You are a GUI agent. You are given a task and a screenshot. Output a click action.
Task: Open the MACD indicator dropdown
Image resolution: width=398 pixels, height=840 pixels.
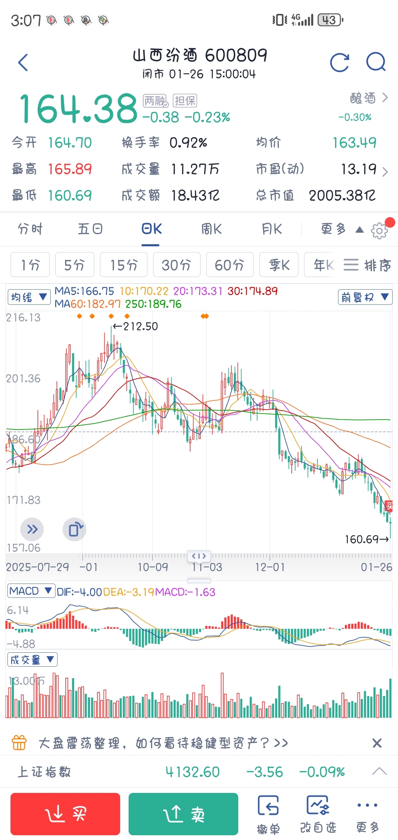(x=31, y=591)
